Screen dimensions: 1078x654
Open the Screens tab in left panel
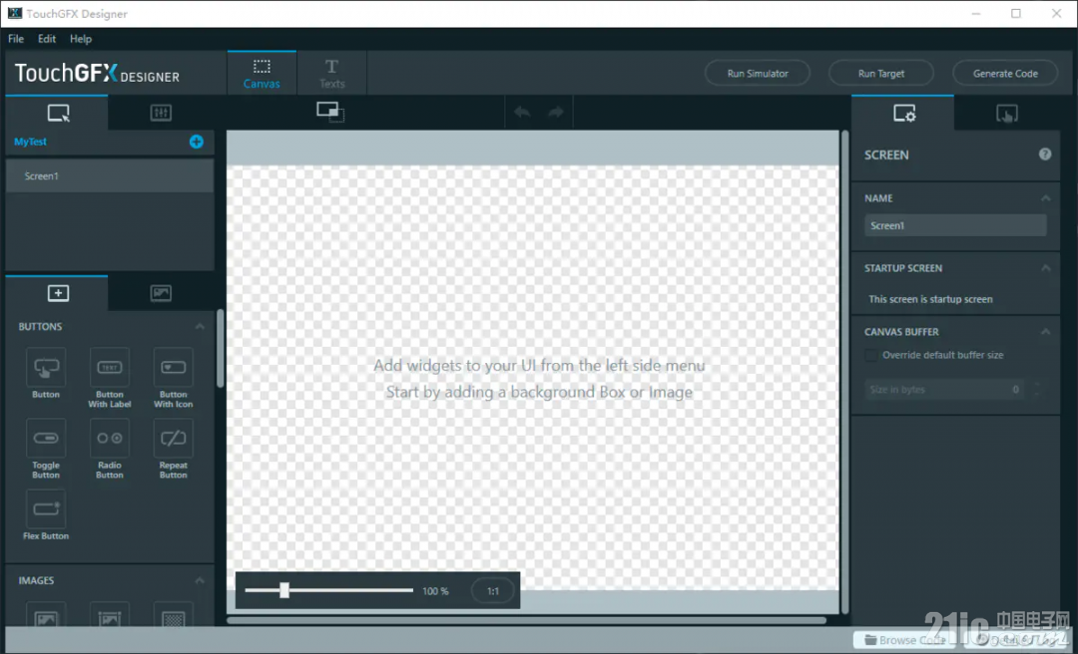click(57, 113)
